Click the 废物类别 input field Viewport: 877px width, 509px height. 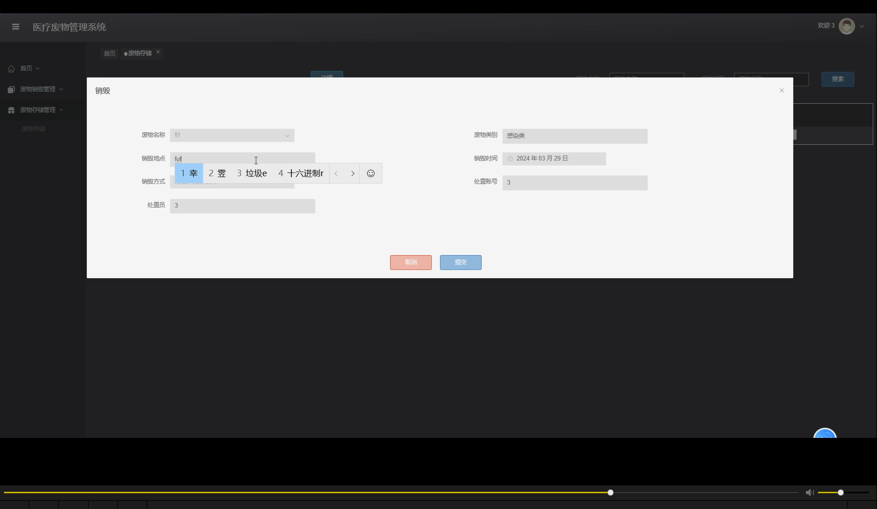coord(575,135)
